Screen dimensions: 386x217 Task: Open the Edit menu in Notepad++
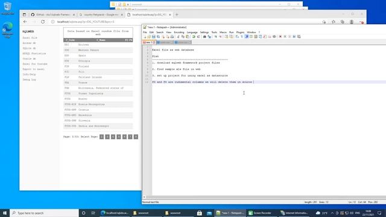pyautogui.click(x=151, y=32)
